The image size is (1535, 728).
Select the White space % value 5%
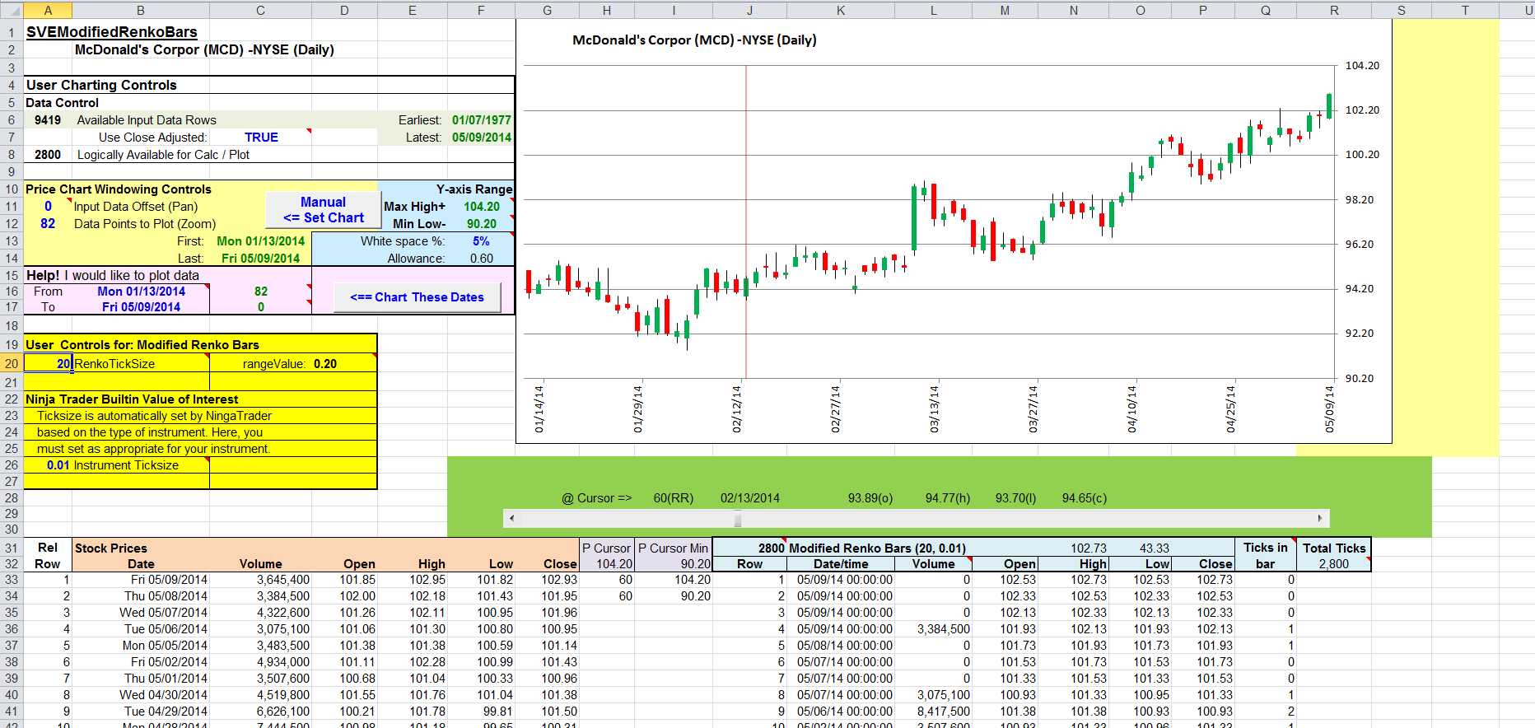coord(481,241)
